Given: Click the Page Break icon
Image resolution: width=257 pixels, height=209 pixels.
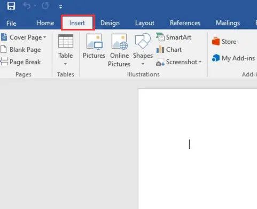Looking at the screenshot, I should [x=4, y=61].
